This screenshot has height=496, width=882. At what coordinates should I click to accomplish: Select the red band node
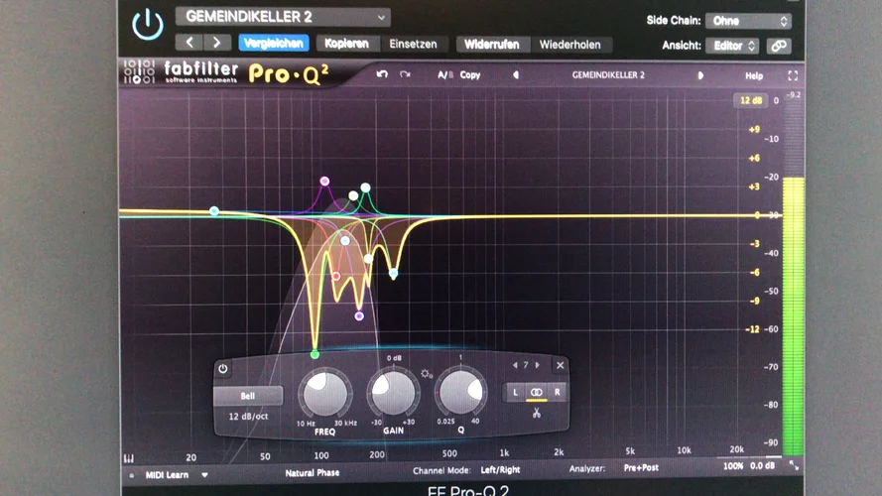pos(335,276)
